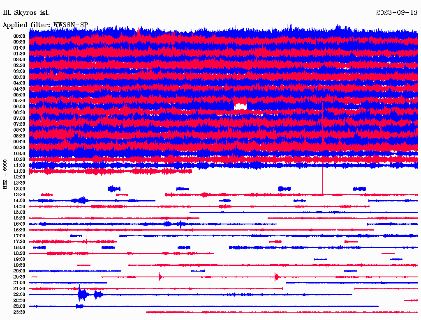Select the 09:30 time label
This screenshot has width=421, height=320.
(19, 147)
